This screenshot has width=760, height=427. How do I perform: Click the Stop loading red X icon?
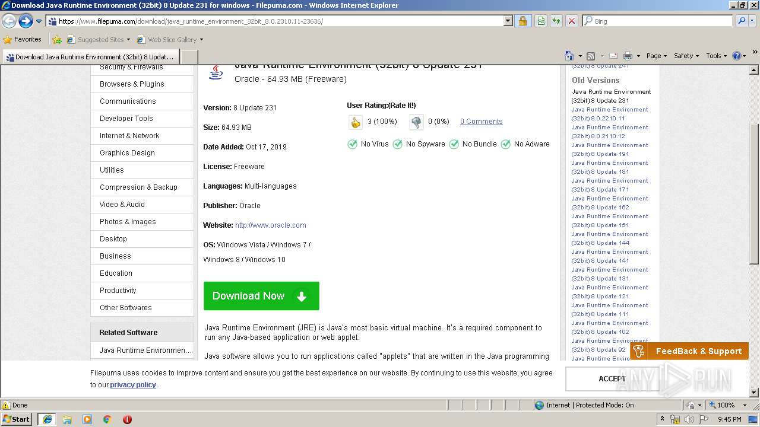tap(572, 21)
